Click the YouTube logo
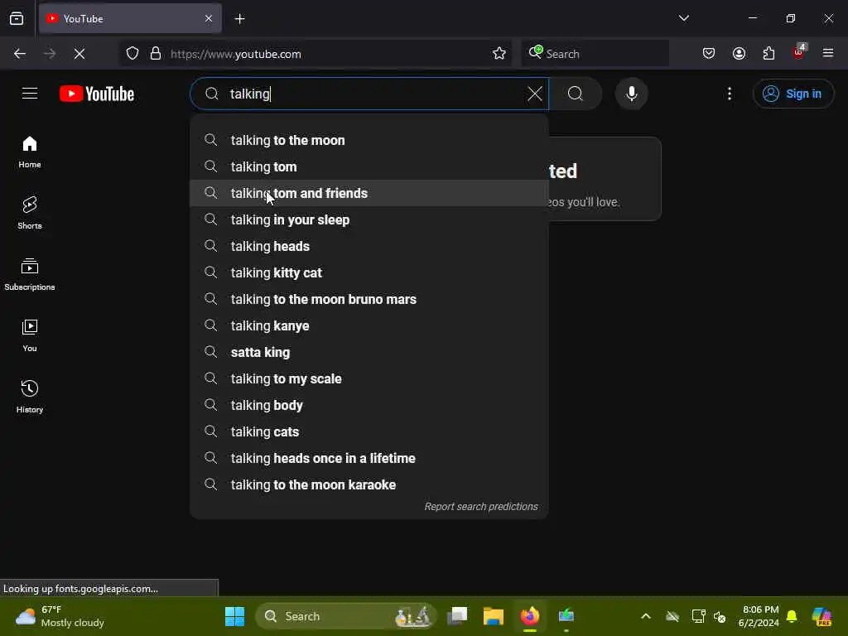This screenshot has height=636, width=848. point(97,94)
